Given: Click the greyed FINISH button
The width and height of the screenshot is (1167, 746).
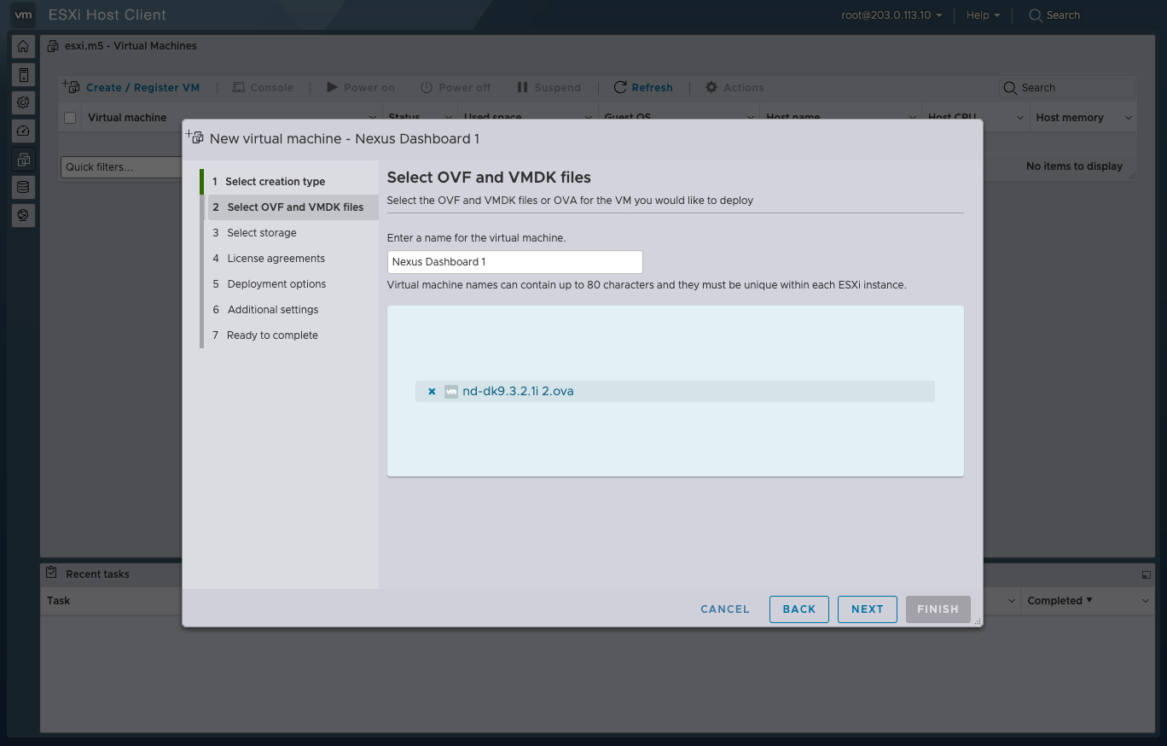Looking at the screenshot, I should [938, 609].
